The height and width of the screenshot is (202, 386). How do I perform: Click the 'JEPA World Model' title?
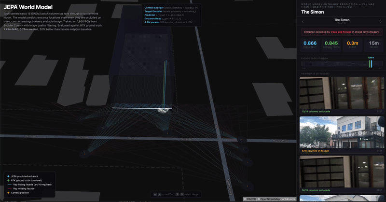(28, 7)
